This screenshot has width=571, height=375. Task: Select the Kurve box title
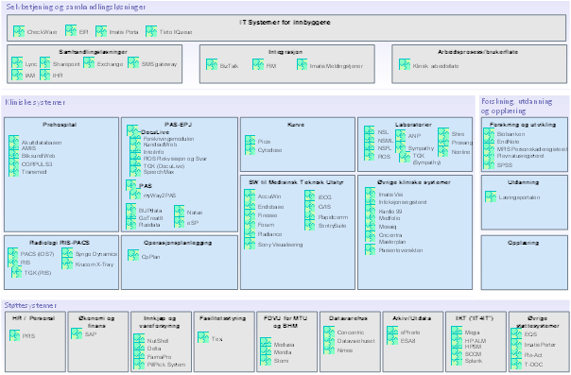(296, 125)
